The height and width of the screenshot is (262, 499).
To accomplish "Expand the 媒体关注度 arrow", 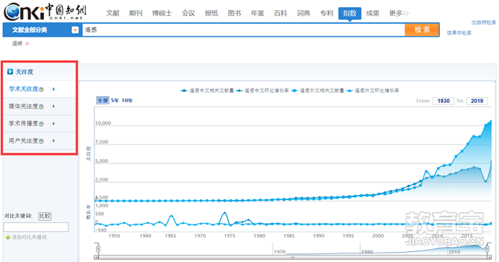I will click(53, 107).
